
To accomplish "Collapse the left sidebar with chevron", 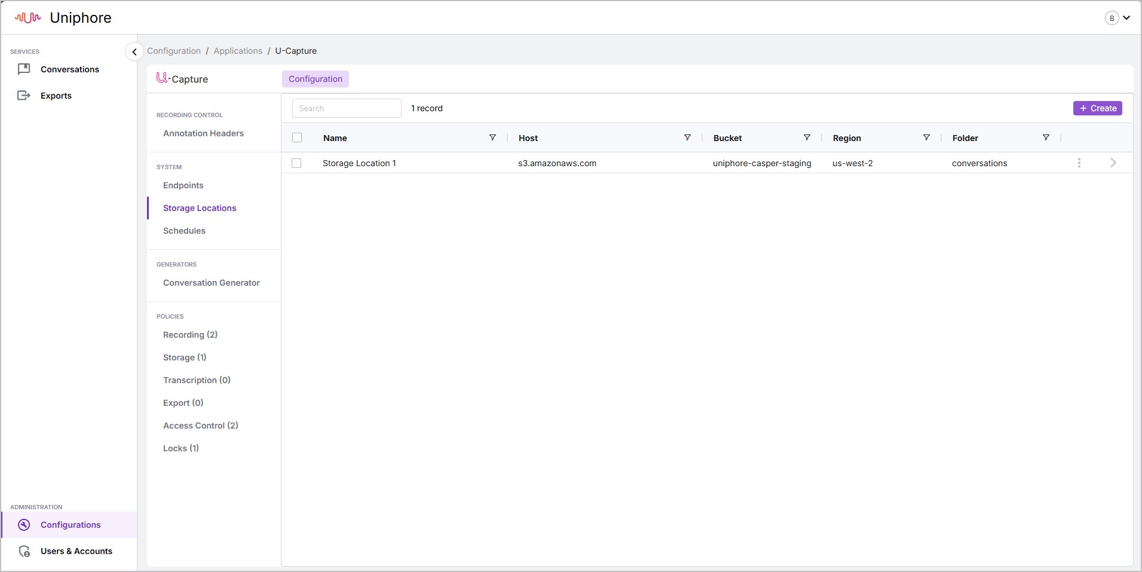I will tap(134, 52).
